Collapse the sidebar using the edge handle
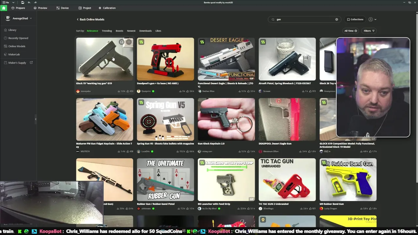 point(36,119)
